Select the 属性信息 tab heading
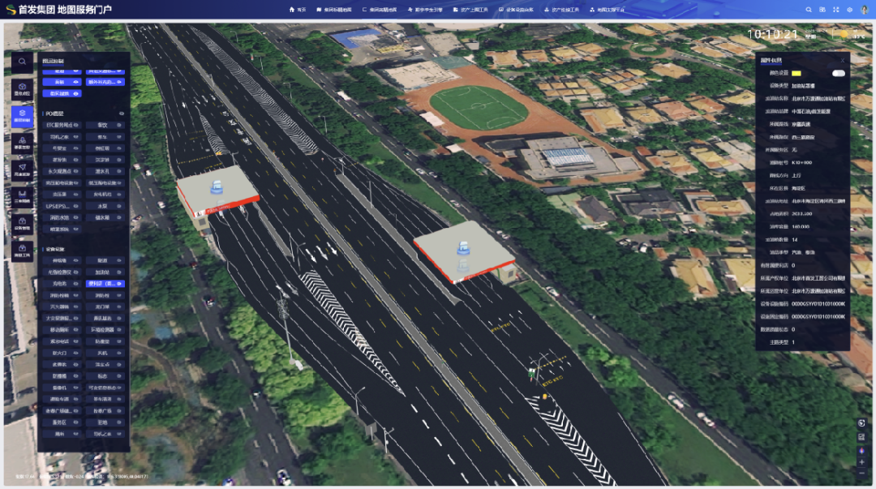The width and height of the screenshot is (876, 489). click(771, 60)
